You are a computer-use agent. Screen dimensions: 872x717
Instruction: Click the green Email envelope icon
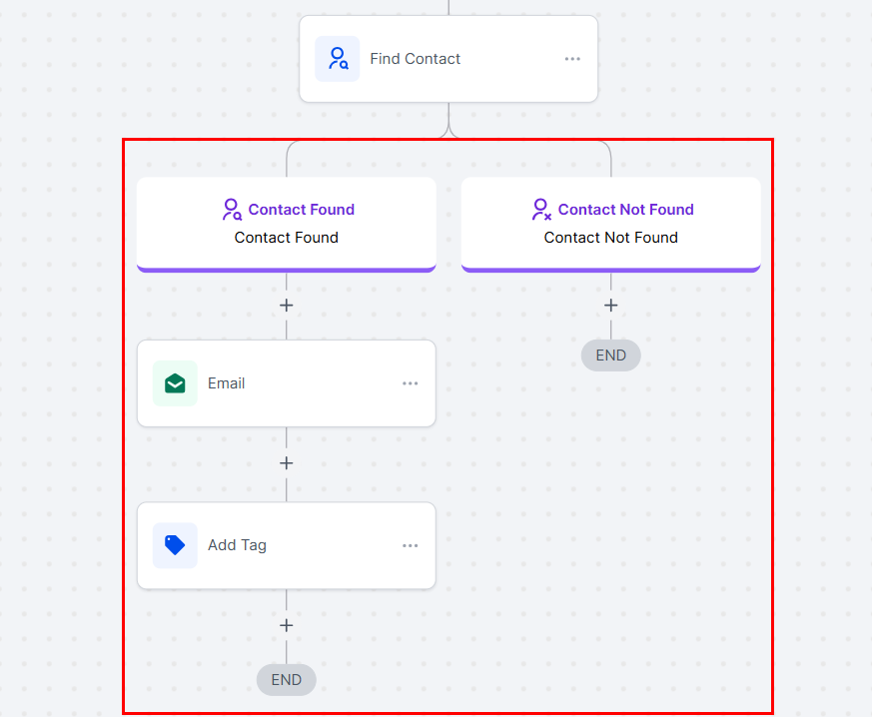(175, 383)
